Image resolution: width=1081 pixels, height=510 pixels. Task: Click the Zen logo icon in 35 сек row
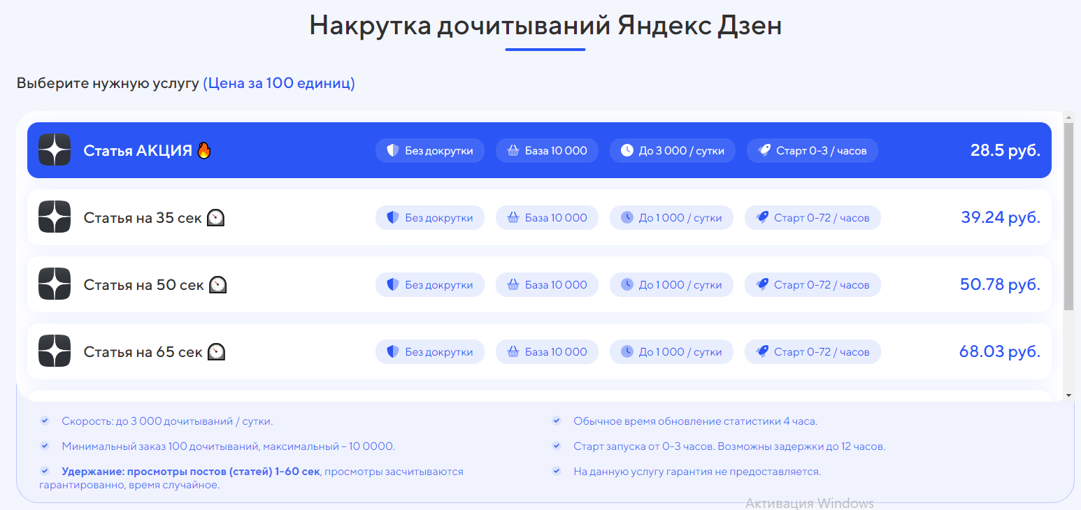pyautogui.click(x=55, y=217)
